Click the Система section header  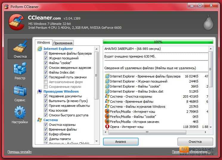click(x=51, y=120)
